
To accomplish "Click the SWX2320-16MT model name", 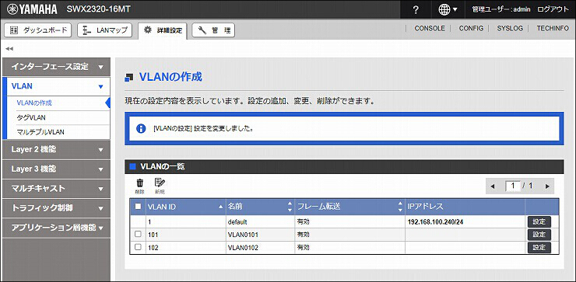I will (x=98, y=9).
